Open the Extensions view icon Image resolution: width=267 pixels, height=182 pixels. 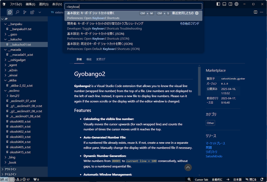[32, 12]
